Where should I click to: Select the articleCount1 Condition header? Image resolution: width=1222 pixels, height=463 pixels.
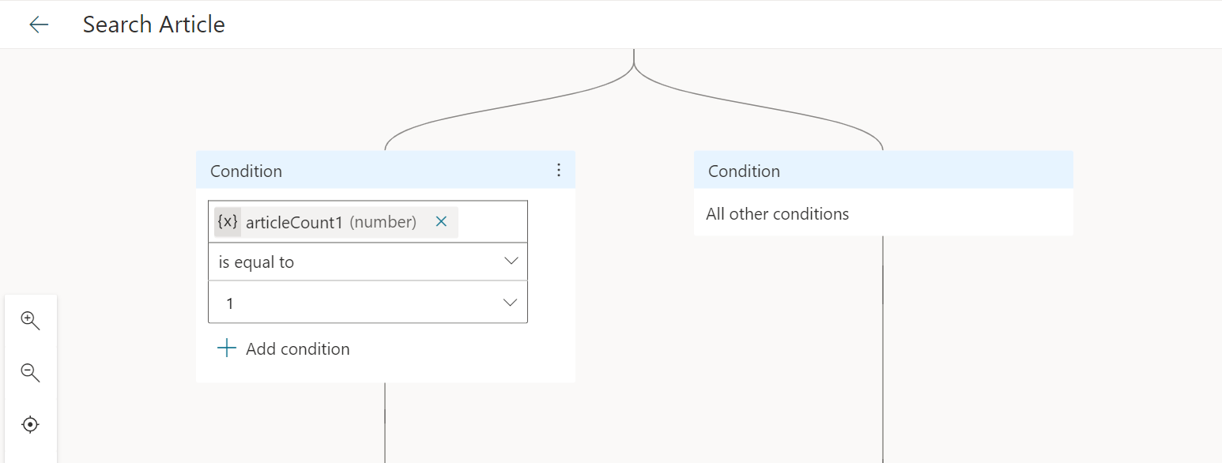pyautogui.click(x=246, y=170)
